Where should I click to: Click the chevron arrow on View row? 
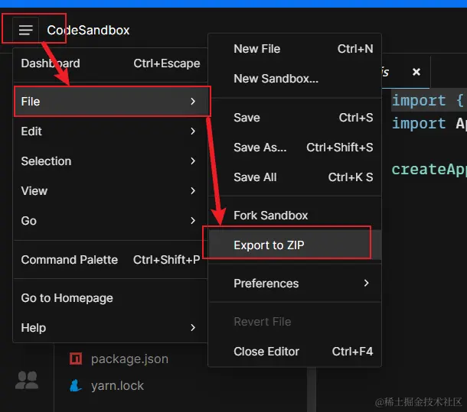tap(193, 190)
